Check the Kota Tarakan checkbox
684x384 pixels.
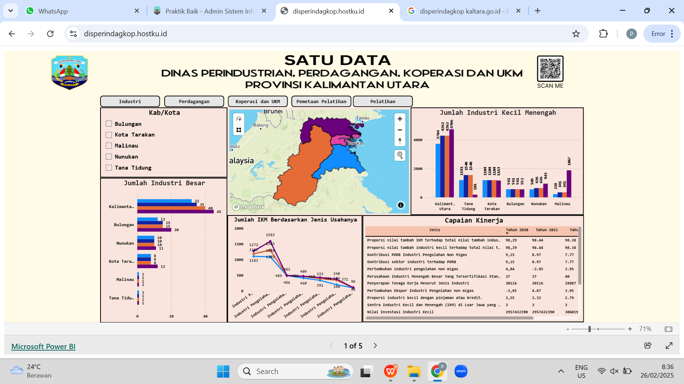109,135
